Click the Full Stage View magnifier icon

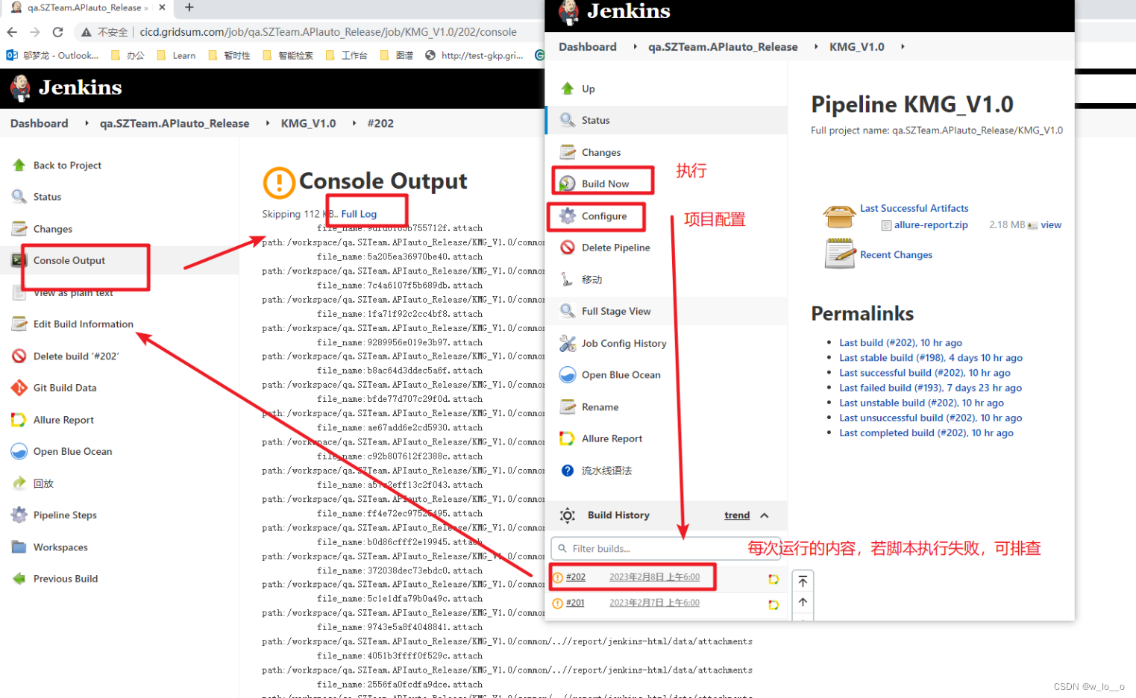tap(568, 311)
